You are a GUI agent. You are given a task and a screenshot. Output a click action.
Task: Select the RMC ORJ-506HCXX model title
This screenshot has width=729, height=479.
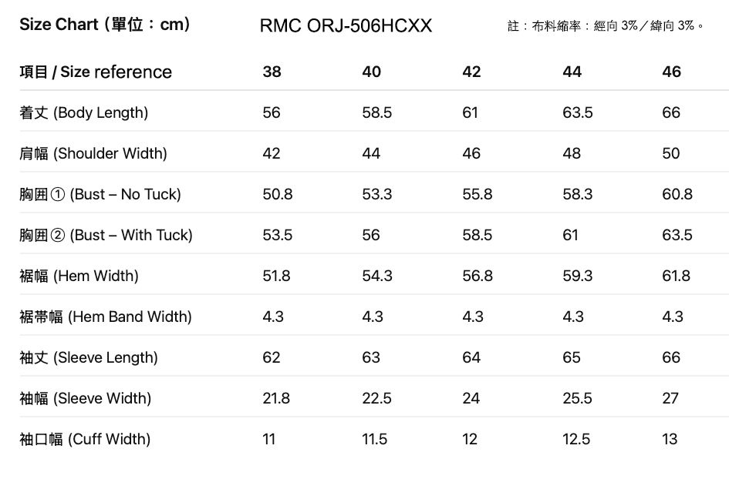pyautogui.click(x=346, y=25)
